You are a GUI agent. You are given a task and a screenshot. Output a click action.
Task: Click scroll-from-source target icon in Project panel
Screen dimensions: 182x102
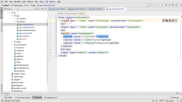35,9
